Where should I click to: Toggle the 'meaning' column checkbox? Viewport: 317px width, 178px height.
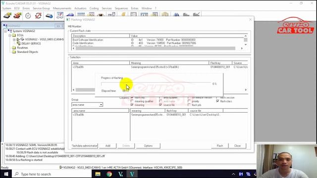point(132,105)
